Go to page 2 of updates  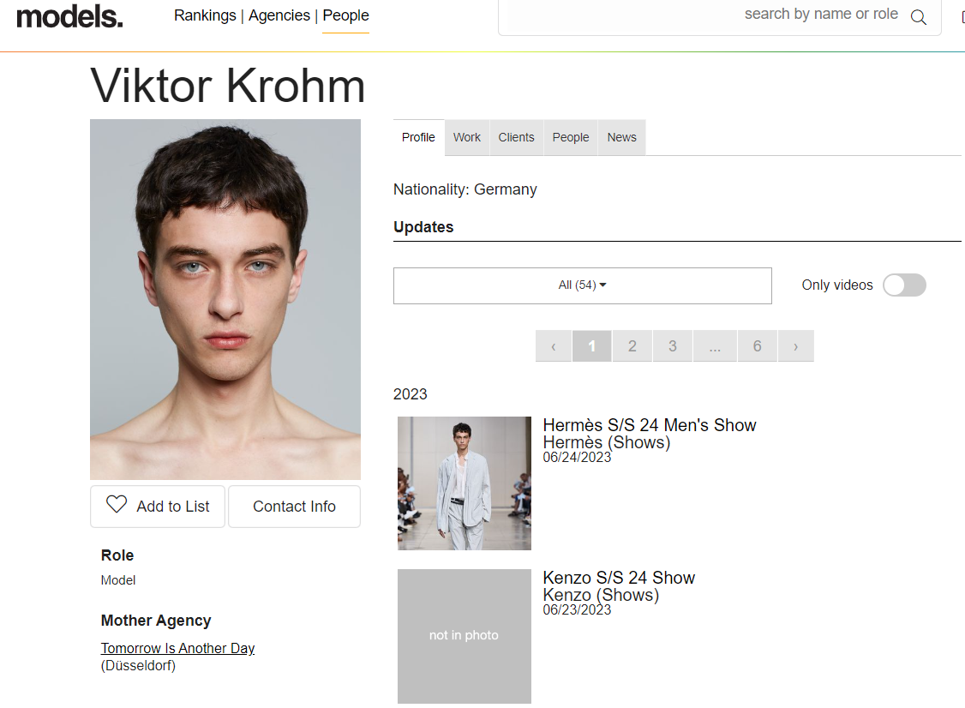(632, 346)
